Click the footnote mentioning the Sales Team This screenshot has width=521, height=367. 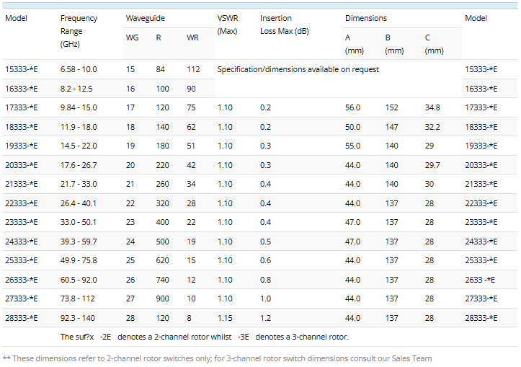[217, 358]
